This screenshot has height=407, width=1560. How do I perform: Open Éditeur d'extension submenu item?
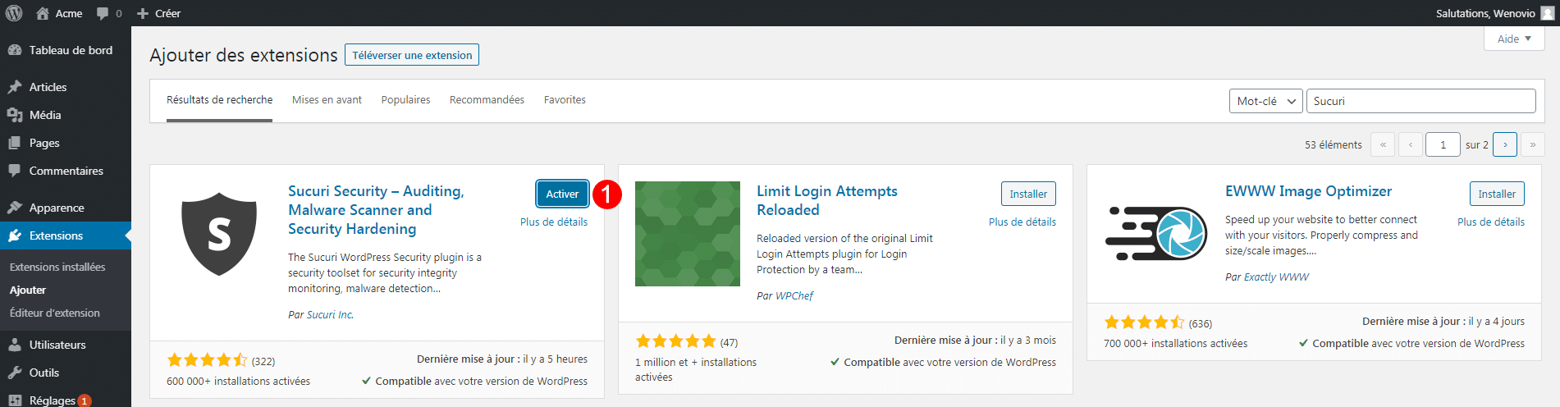click(x=55, y=313)
